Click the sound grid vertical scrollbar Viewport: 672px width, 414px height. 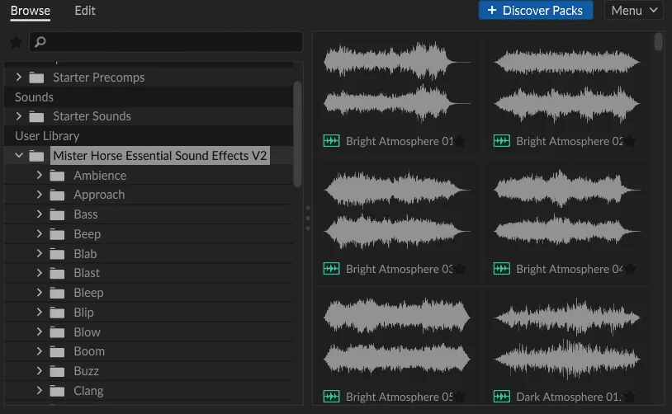(658, 42)
